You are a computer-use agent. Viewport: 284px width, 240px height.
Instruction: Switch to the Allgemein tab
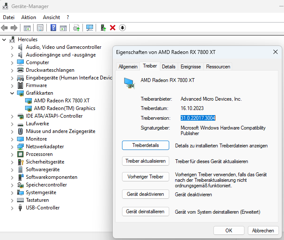pyautogui.click(x=128, y=67)
